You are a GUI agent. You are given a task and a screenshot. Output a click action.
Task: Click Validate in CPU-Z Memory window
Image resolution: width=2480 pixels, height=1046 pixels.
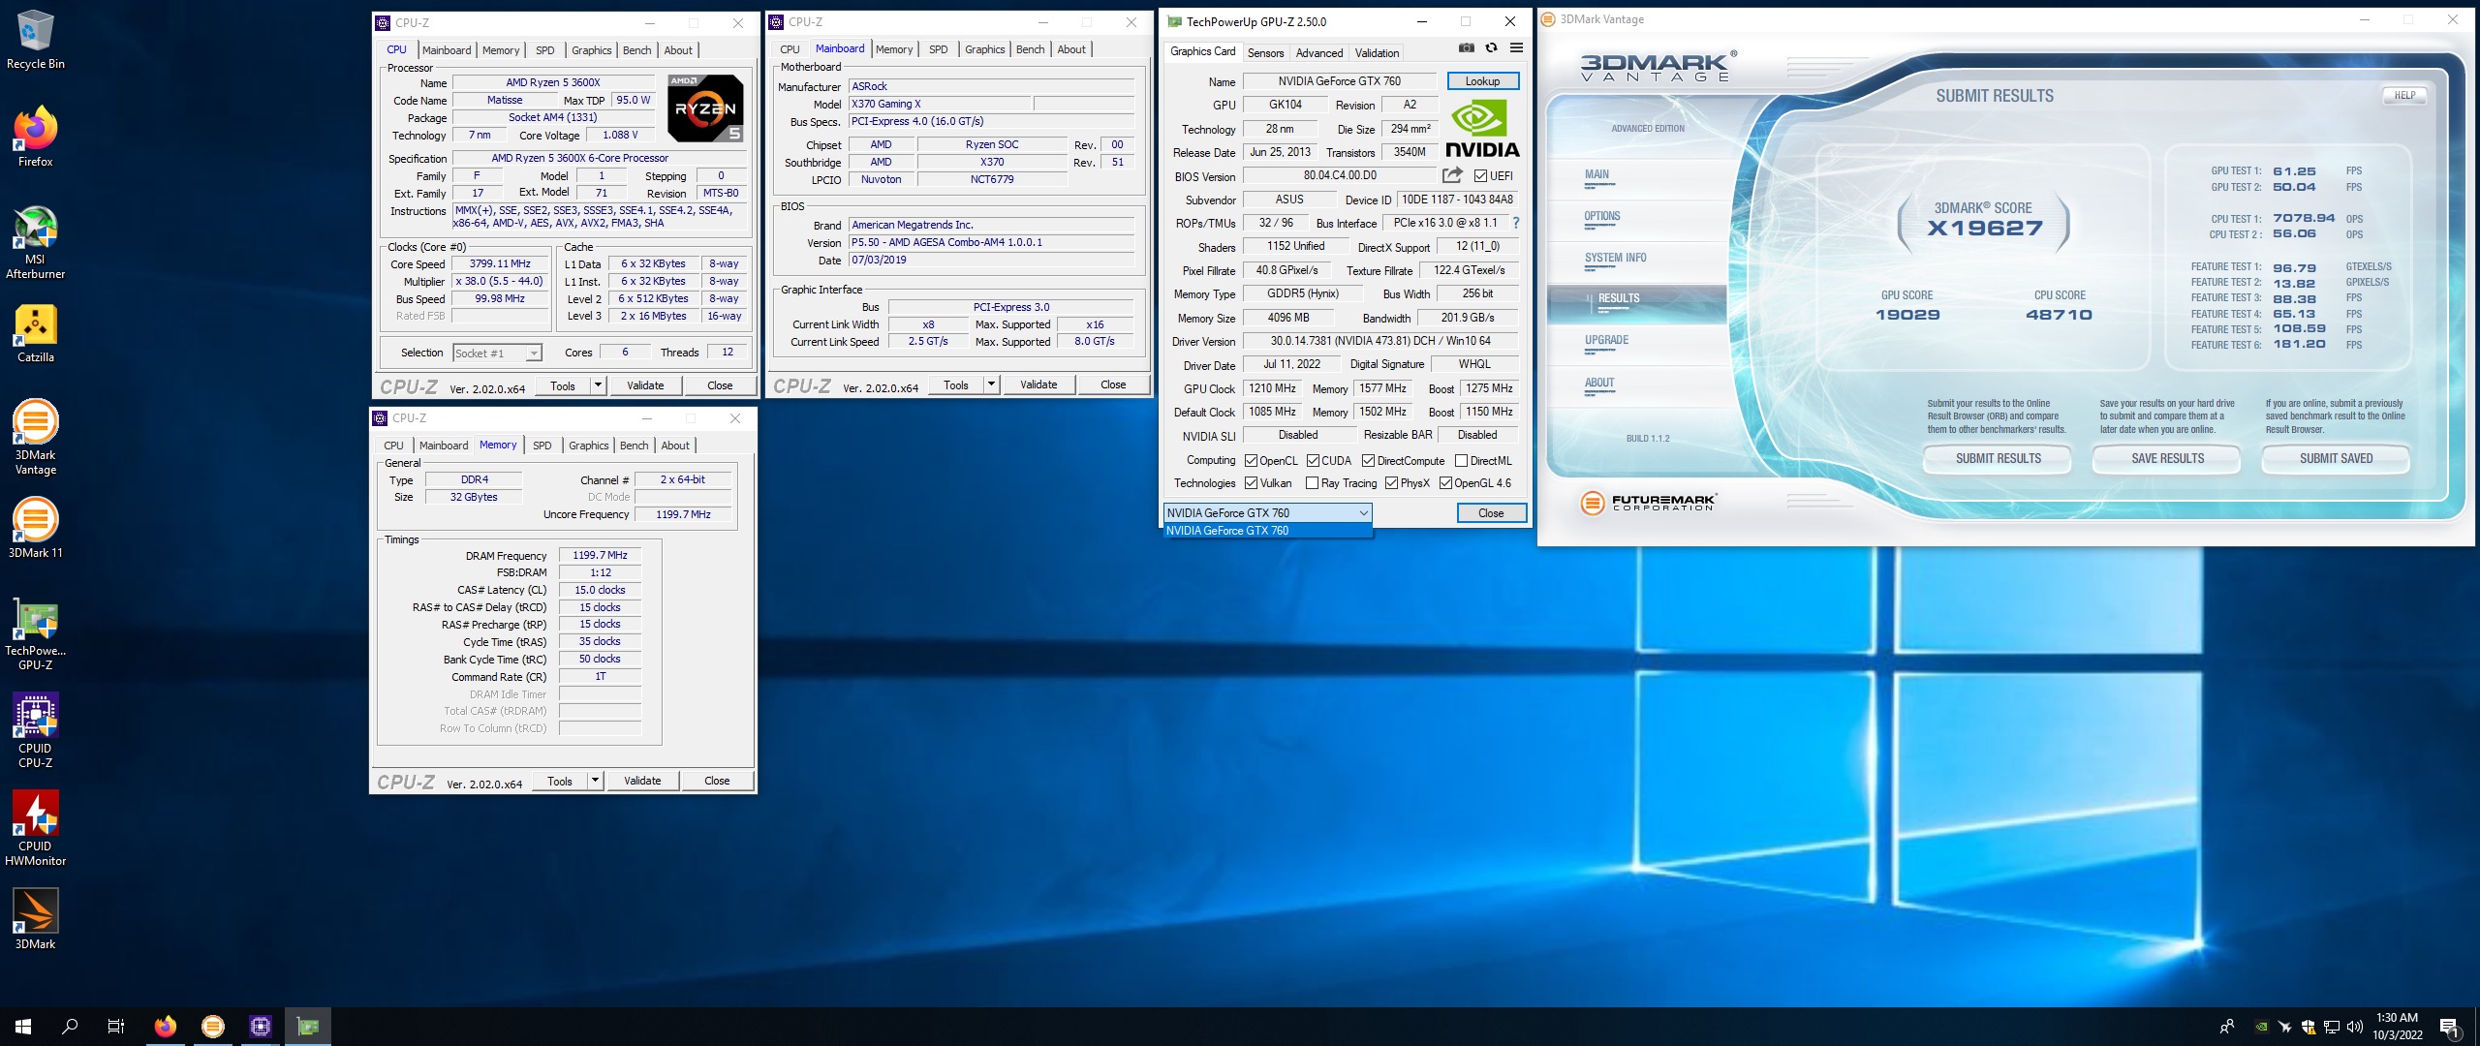[642, 781]
